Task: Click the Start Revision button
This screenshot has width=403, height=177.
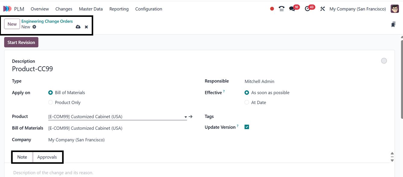Action: click(x=21, y=42)
